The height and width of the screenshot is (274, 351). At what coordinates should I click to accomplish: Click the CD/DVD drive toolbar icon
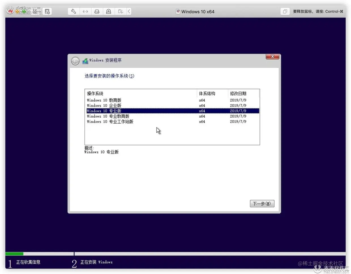(108, 11)
